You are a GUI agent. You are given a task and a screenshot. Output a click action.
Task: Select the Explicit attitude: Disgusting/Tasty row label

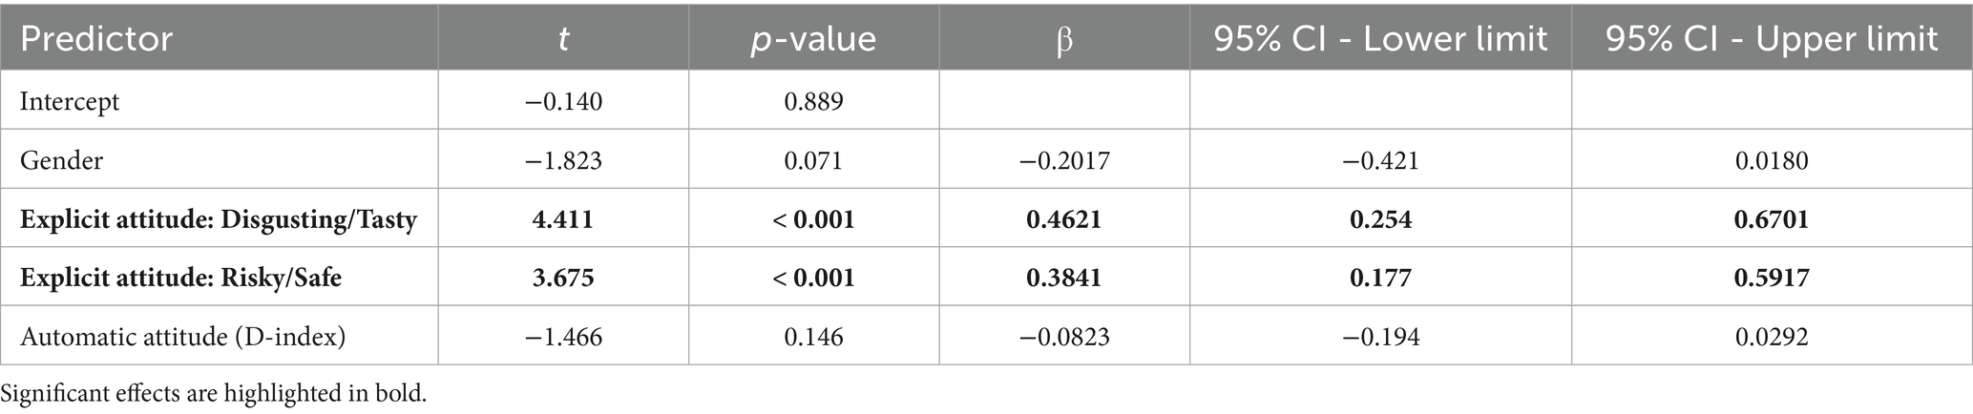coord(219,219)
